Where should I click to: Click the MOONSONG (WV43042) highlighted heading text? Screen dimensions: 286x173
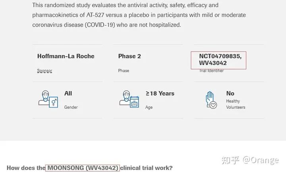[x=83, y=168]
